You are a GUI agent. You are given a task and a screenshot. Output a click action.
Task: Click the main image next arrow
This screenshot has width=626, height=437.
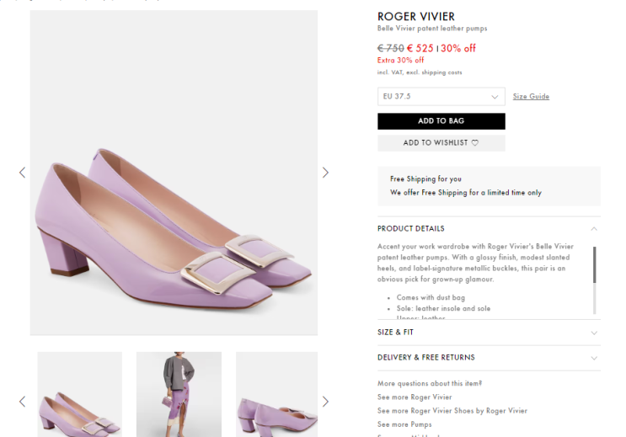(x=325, y=173)
